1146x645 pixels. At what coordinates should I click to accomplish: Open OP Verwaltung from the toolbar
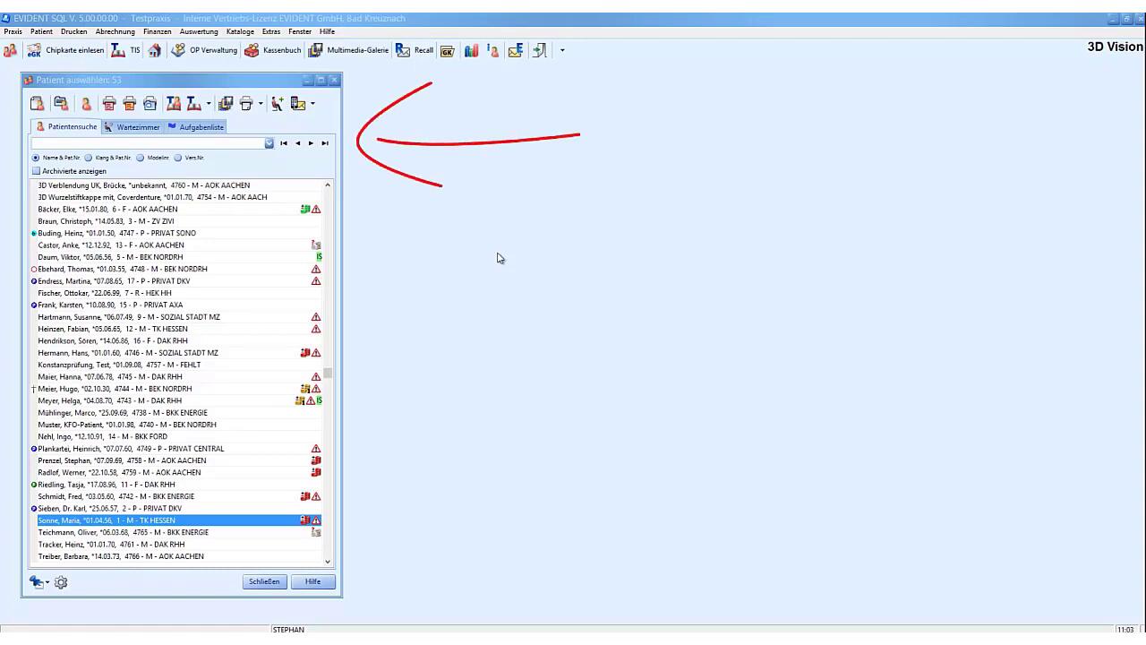(x=204, y=51)
